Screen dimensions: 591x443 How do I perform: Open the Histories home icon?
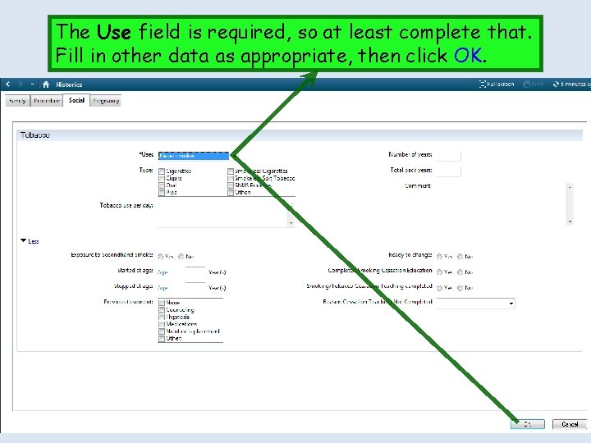click(x=46, y=84)
